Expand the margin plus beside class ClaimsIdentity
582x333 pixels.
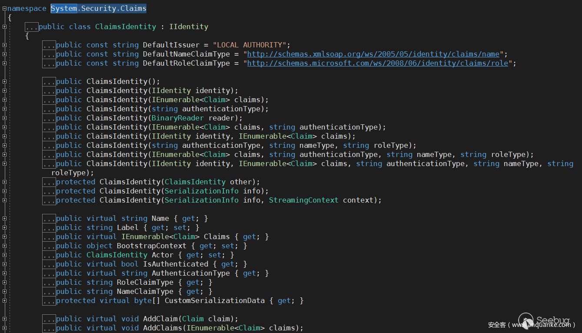pos(4,27)
